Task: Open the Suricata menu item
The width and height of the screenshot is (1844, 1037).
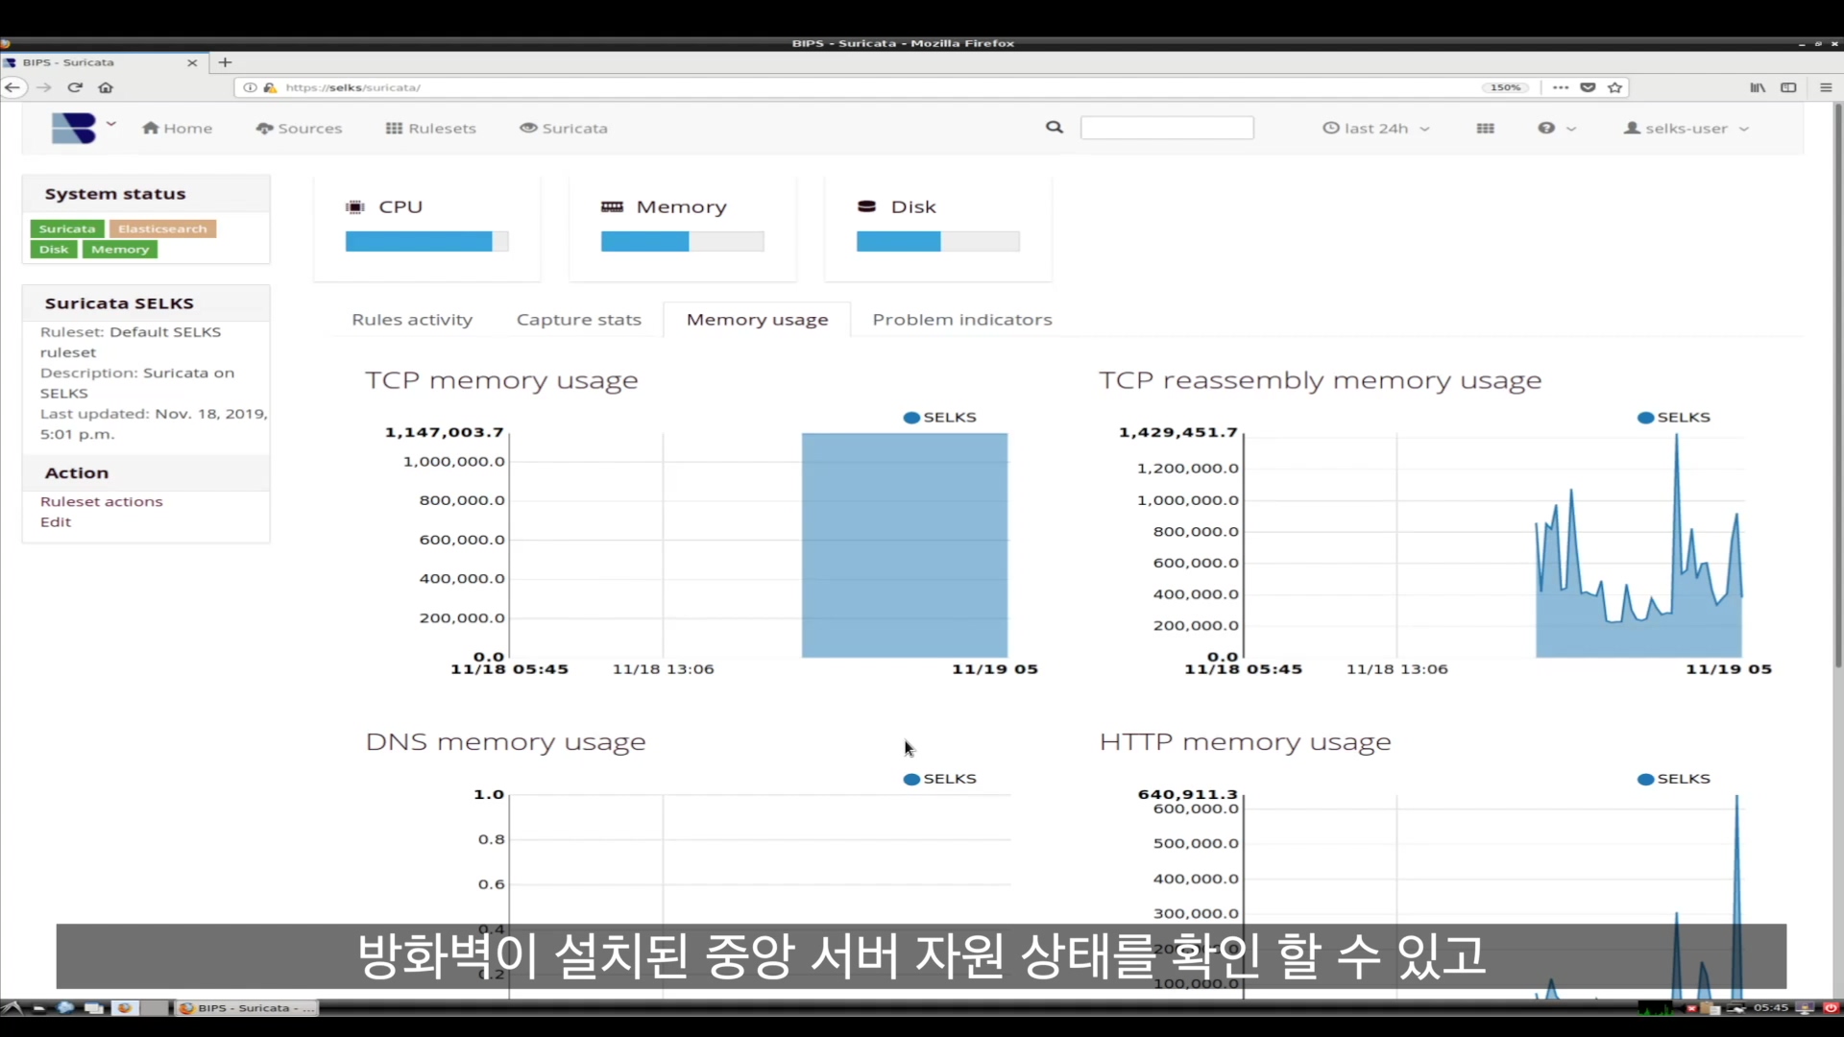Action: pyautogui.click(x=564, y=129)
